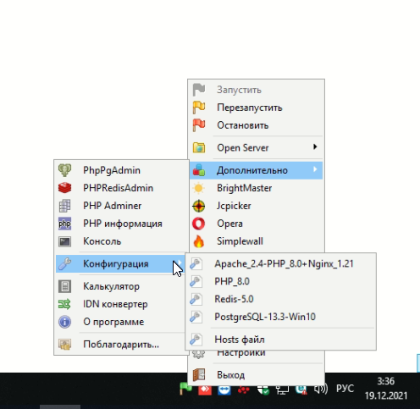The image size is (420, 409).
Task: Click the wrench icon beside Redis-5.0
Action: pyautogui.click(x=196, y=299)
